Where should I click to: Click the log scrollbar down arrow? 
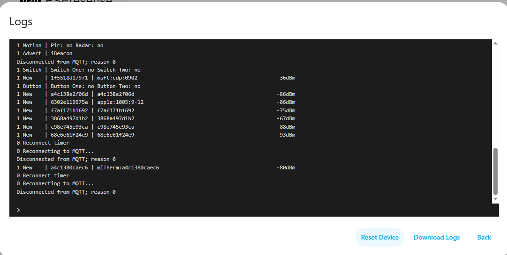click(495, 199)
